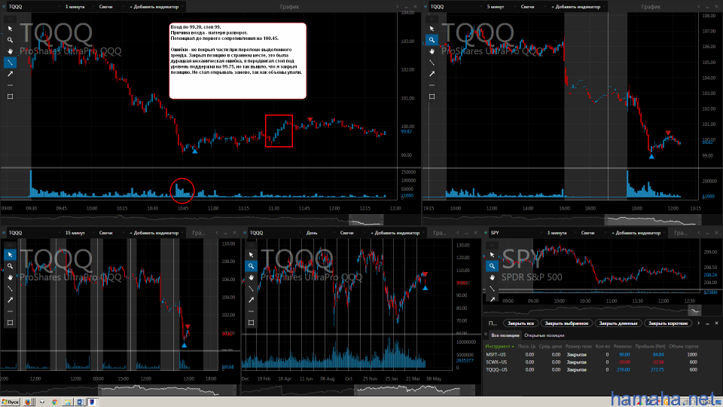Screen dimensions: 723x407
Task: Click the 'Закрыть длинные' button
Action: (618, 323)
